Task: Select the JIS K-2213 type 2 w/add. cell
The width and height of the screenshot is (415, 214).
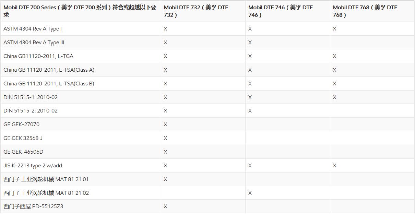Action: point(33,166)
